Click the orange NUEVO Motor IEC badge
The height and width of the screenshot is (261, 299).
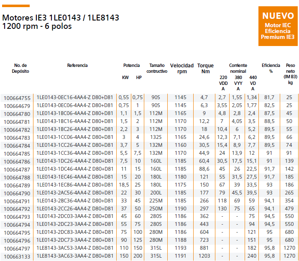[278, 26]
